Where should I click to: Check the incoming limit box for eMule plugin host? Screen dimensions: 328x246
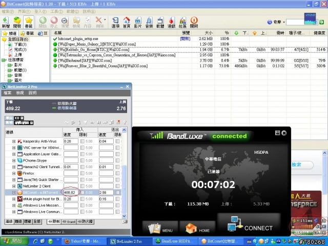(83, 199)
